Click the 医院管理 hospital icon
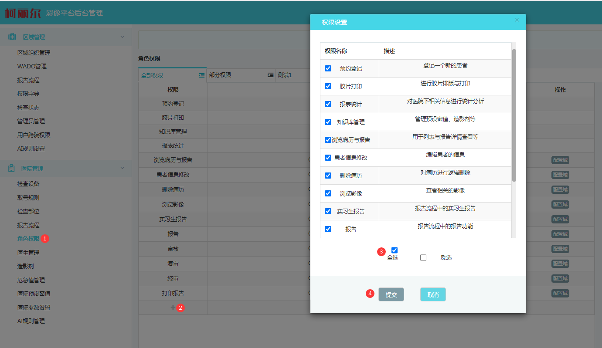 pyautogui.click(x=12, y=169)
